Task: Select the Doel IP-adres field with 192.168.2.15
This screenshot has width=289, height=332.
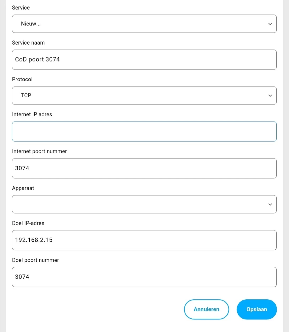Action: tap(144, 240)
